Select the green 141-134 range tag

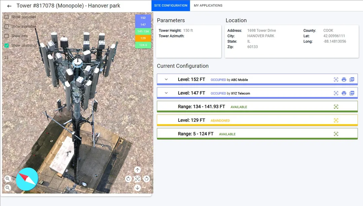143,31
